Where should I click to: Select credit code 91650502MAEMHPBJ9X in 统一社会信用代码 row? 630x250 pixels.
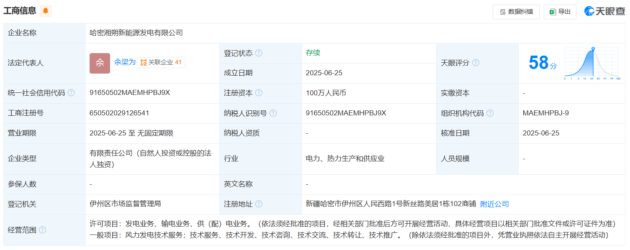[x=130, y=93]
